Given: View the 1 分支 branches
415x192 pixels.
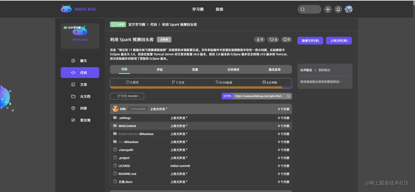Looking at the screenshot, I should (178, 82).
